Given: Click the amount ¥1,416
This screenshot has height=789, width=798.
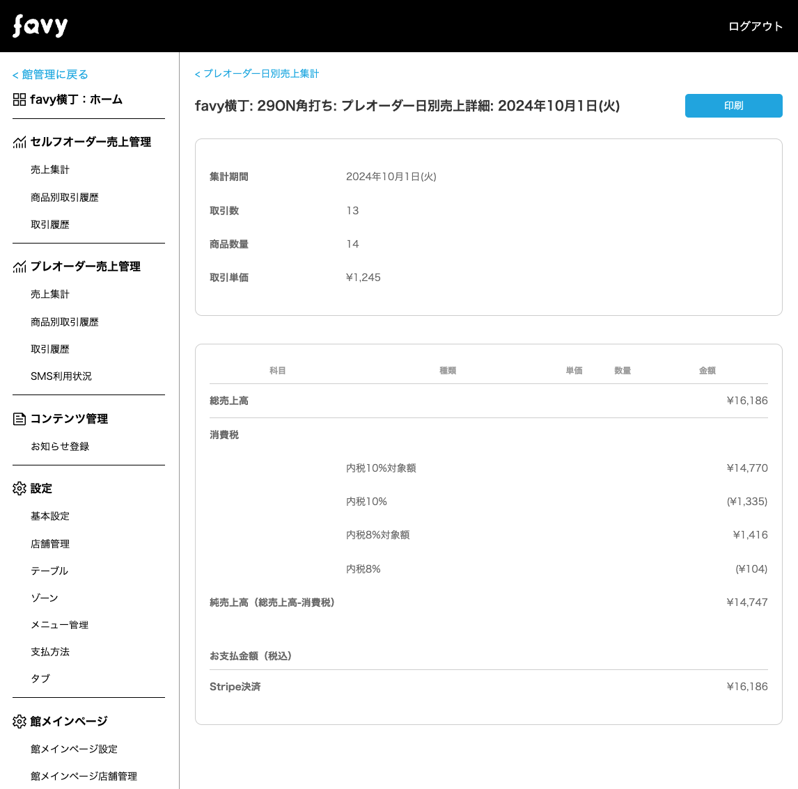Looking at the screenshot, I should [x=750, y=535].
